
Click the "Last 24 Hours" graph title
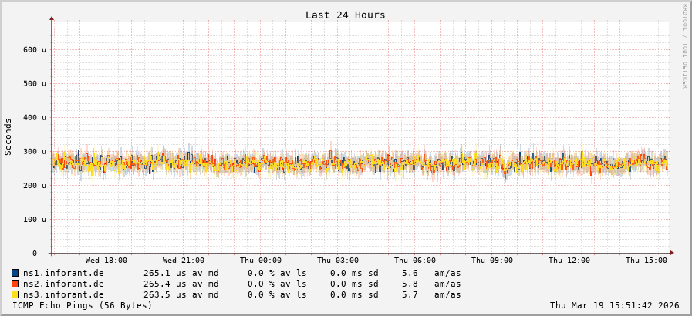(x=345, y=15)
